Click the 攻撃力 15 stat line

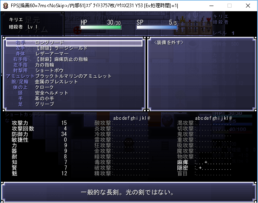point(39,123)
